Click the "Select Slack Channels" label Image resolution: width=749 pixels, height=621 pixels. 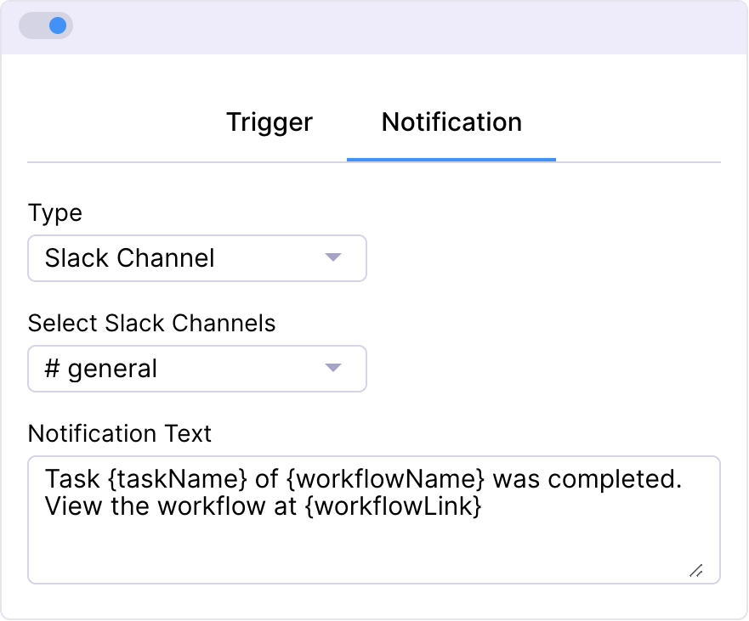(x=151, y=323)
